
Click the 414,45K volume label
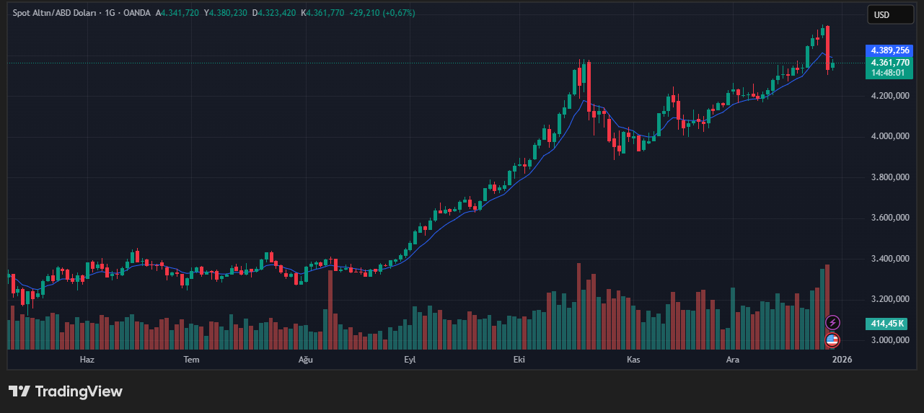click(x=887, y=324)
